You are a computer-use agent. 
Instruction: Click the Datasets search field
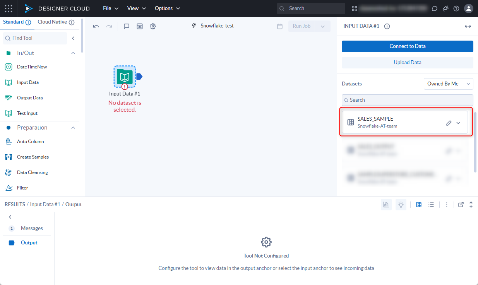[408, 100]
